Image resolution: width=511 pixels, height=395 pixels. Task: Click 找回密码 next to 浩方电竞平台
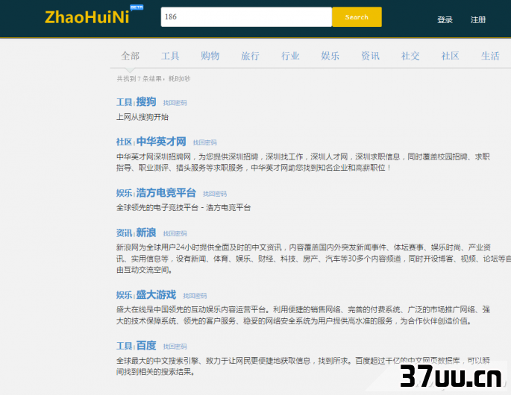pos(215,194)
